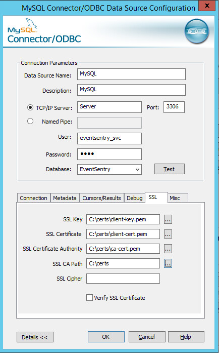Click the TCP/IP Server address field
219x353 pixels.
(109, 107)
